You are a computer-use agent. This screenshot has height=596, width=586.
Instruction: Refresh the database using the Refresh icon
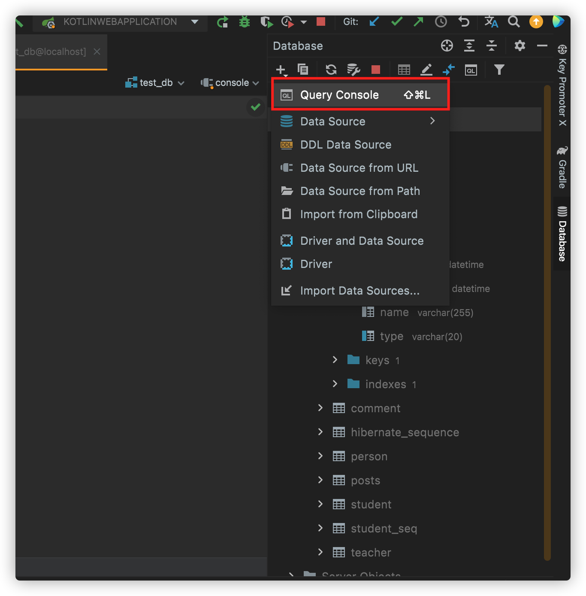click(331, 70)
